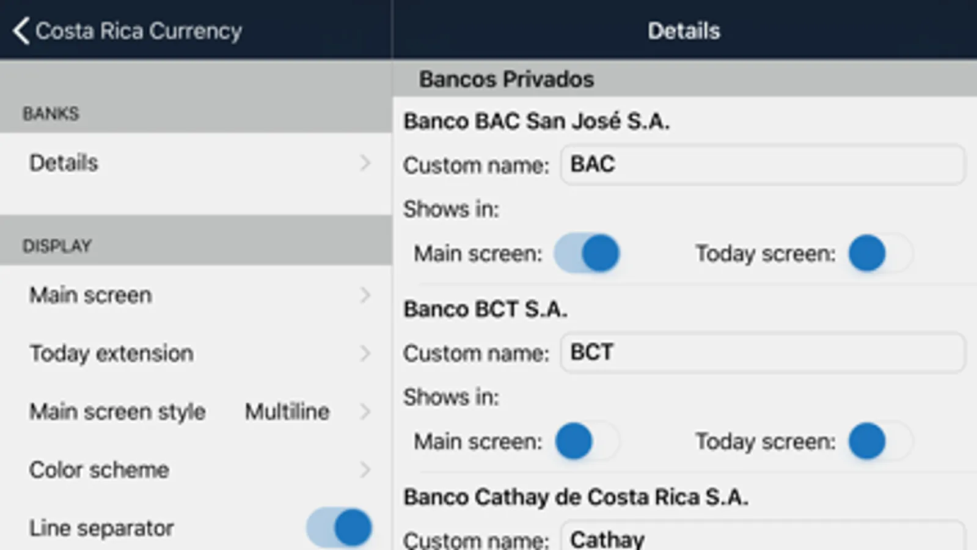Click the chevron next to Multiline

(x=365, y=411)
